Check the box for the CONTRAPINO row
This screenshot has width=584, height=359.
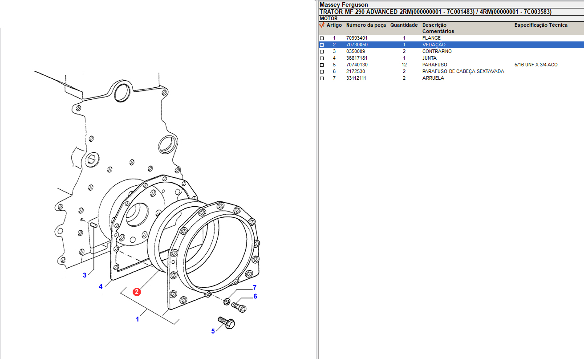pyautogui.click(x=322, y=52)
